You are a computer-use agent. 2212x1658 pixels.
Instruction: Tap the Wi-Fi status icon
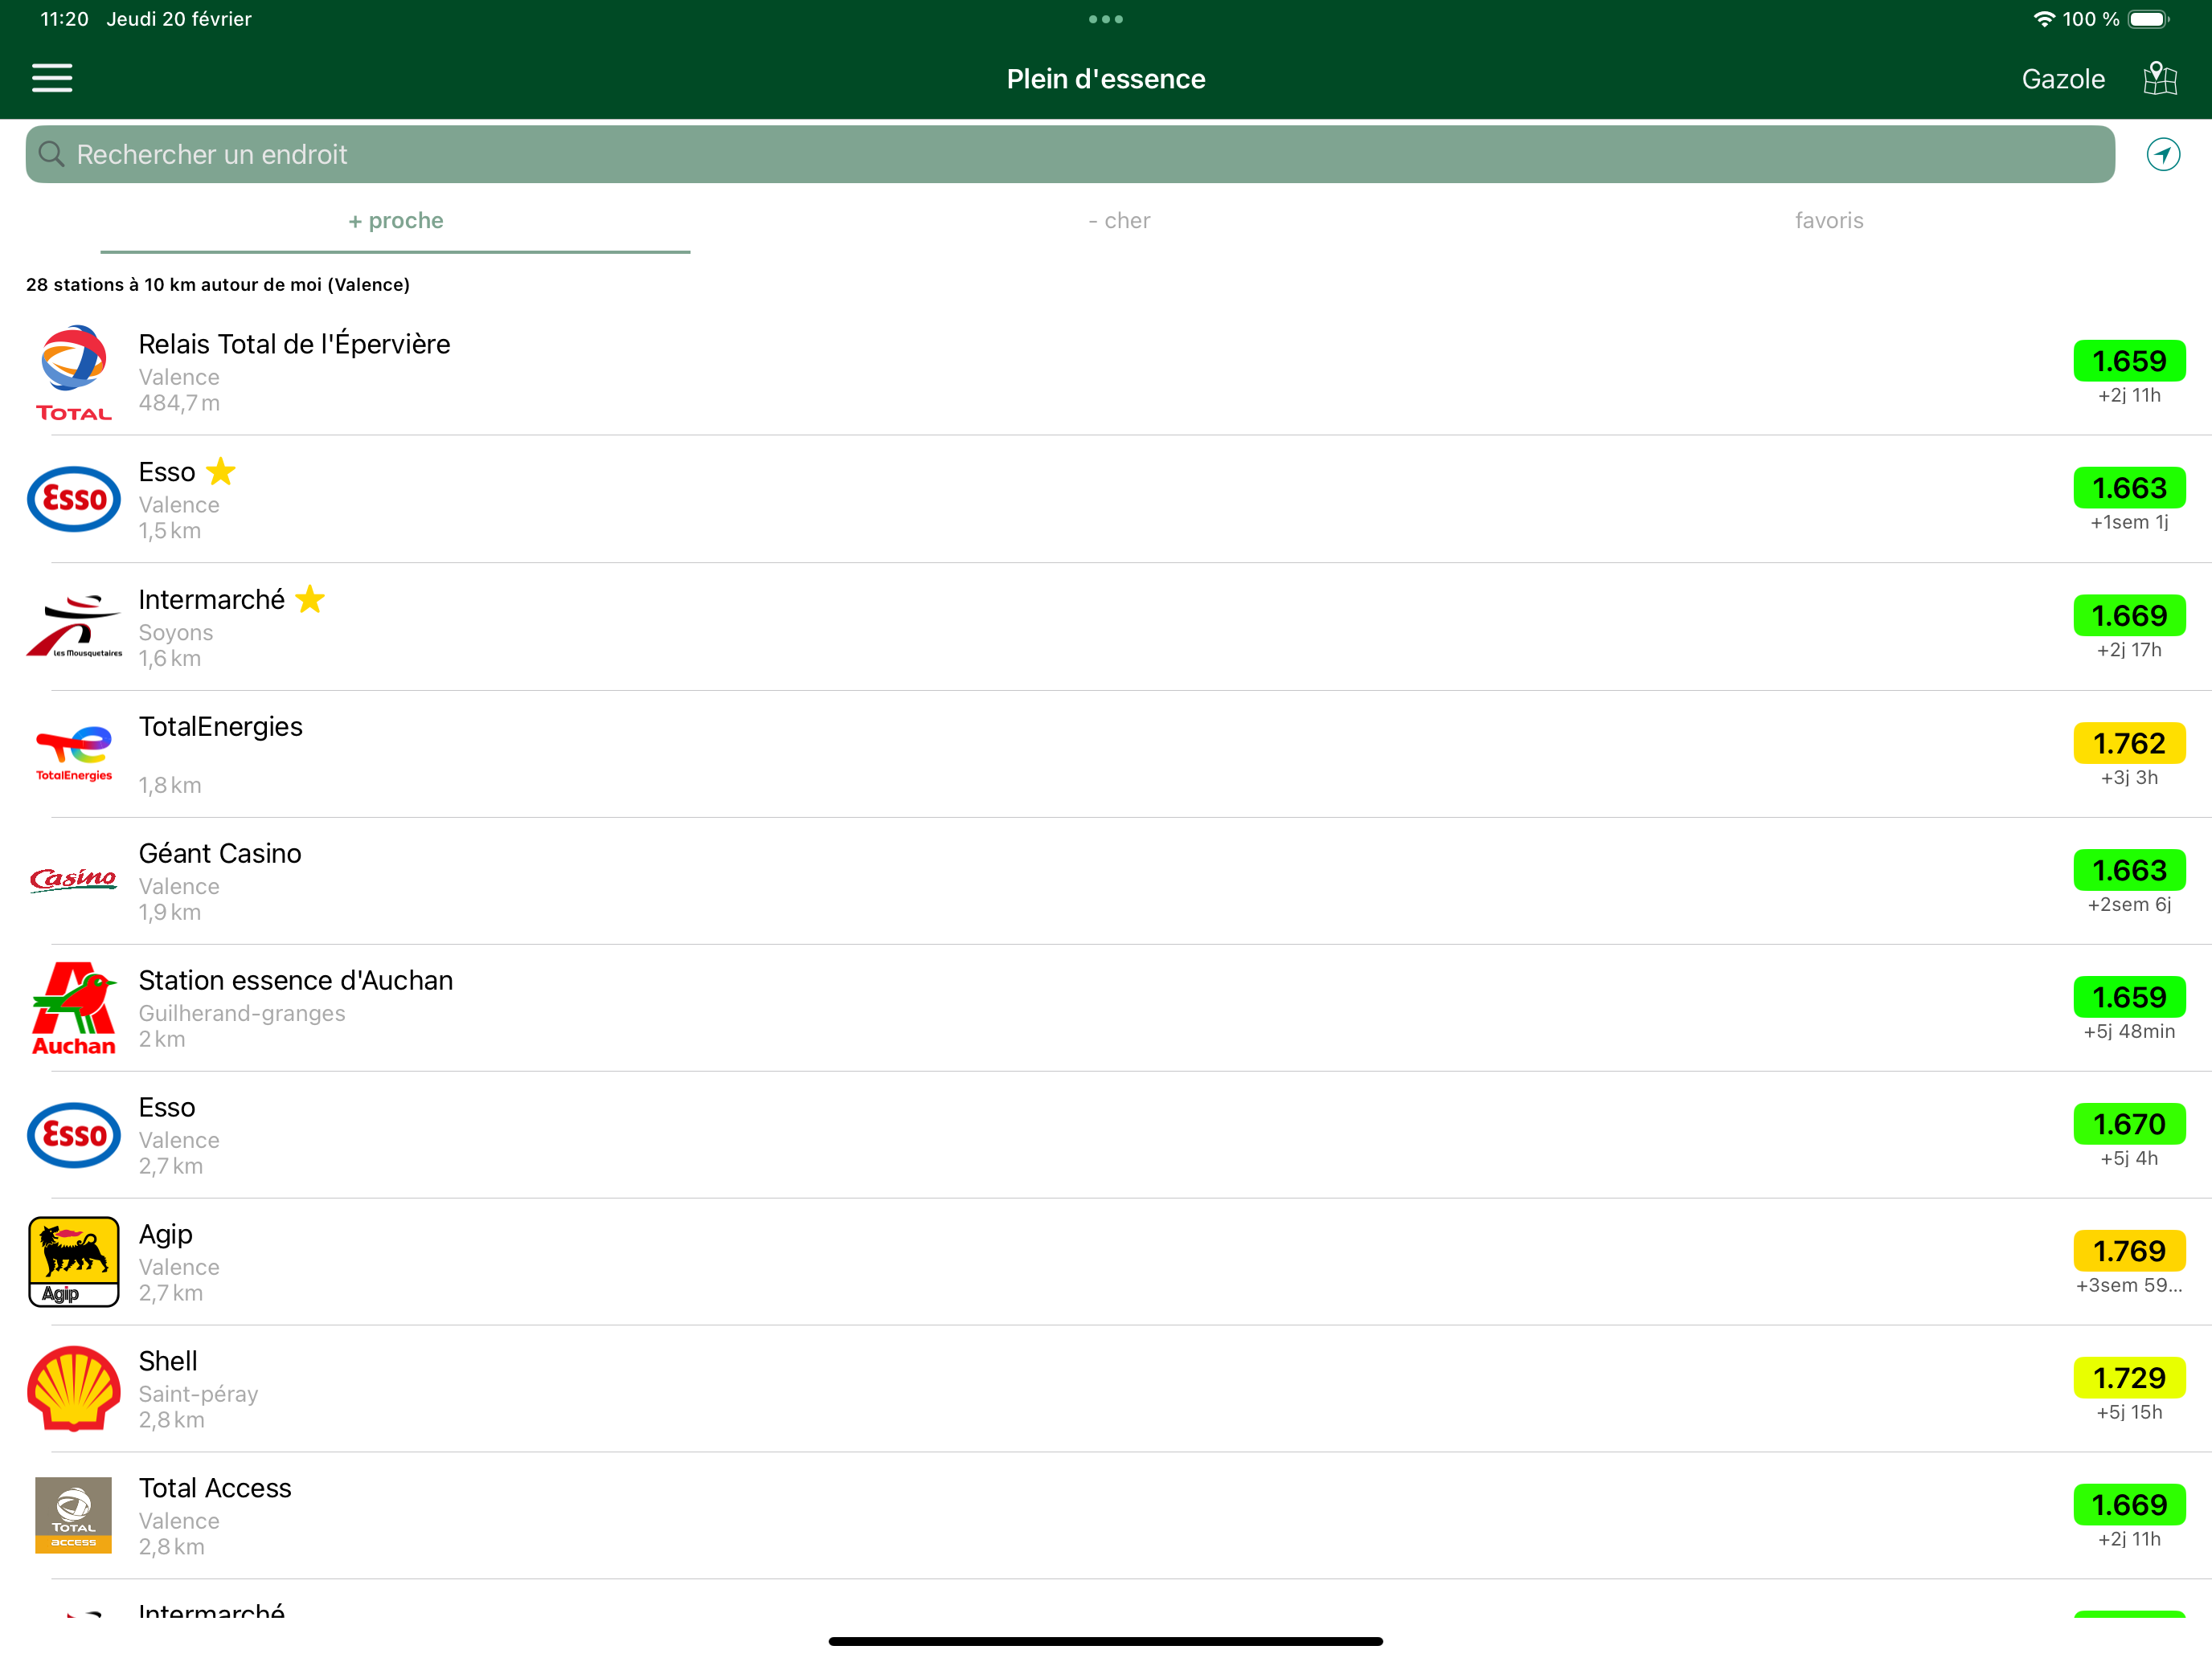tap(2044, 19)
